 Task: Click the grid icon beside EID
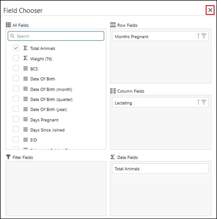point(26,140)
